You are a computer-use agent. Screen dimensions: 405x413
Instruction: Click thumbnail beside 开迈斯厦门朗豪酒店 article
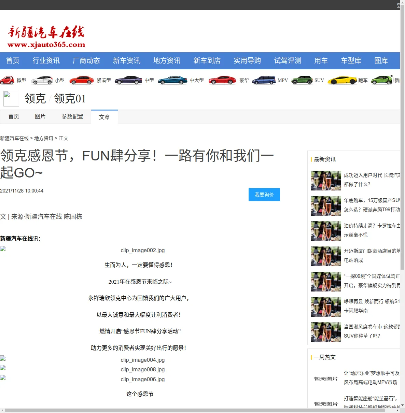tap(326, 256)
